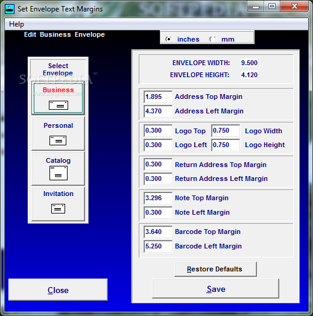
Task: Click the Return Address Left Margin label
Action: coord(221,179)
